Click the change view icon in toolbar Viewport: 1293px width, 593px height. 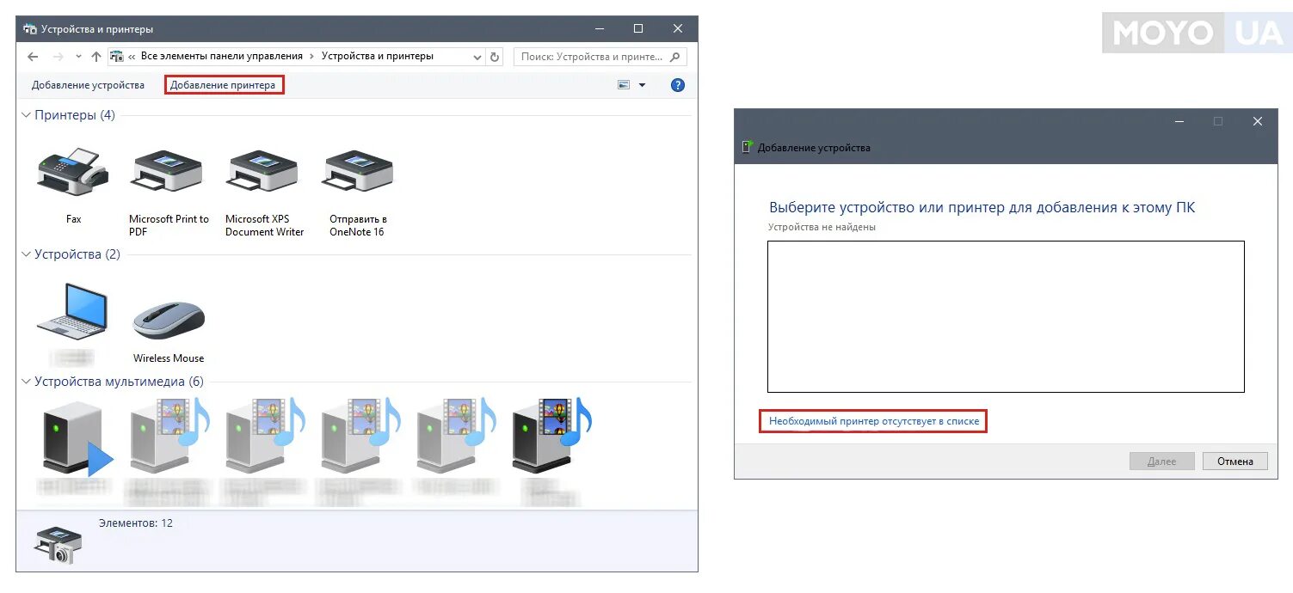(x=624, y=85)
